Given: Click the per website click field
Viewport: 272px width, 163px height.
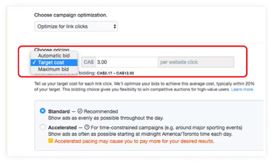Looking at the screenshot, I should [x=195, y=62].
